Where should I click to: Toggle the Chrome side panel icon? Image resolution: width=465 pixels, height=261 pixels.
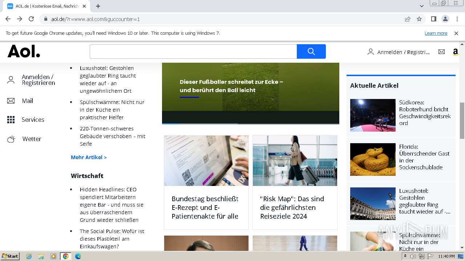pos(433,19)
